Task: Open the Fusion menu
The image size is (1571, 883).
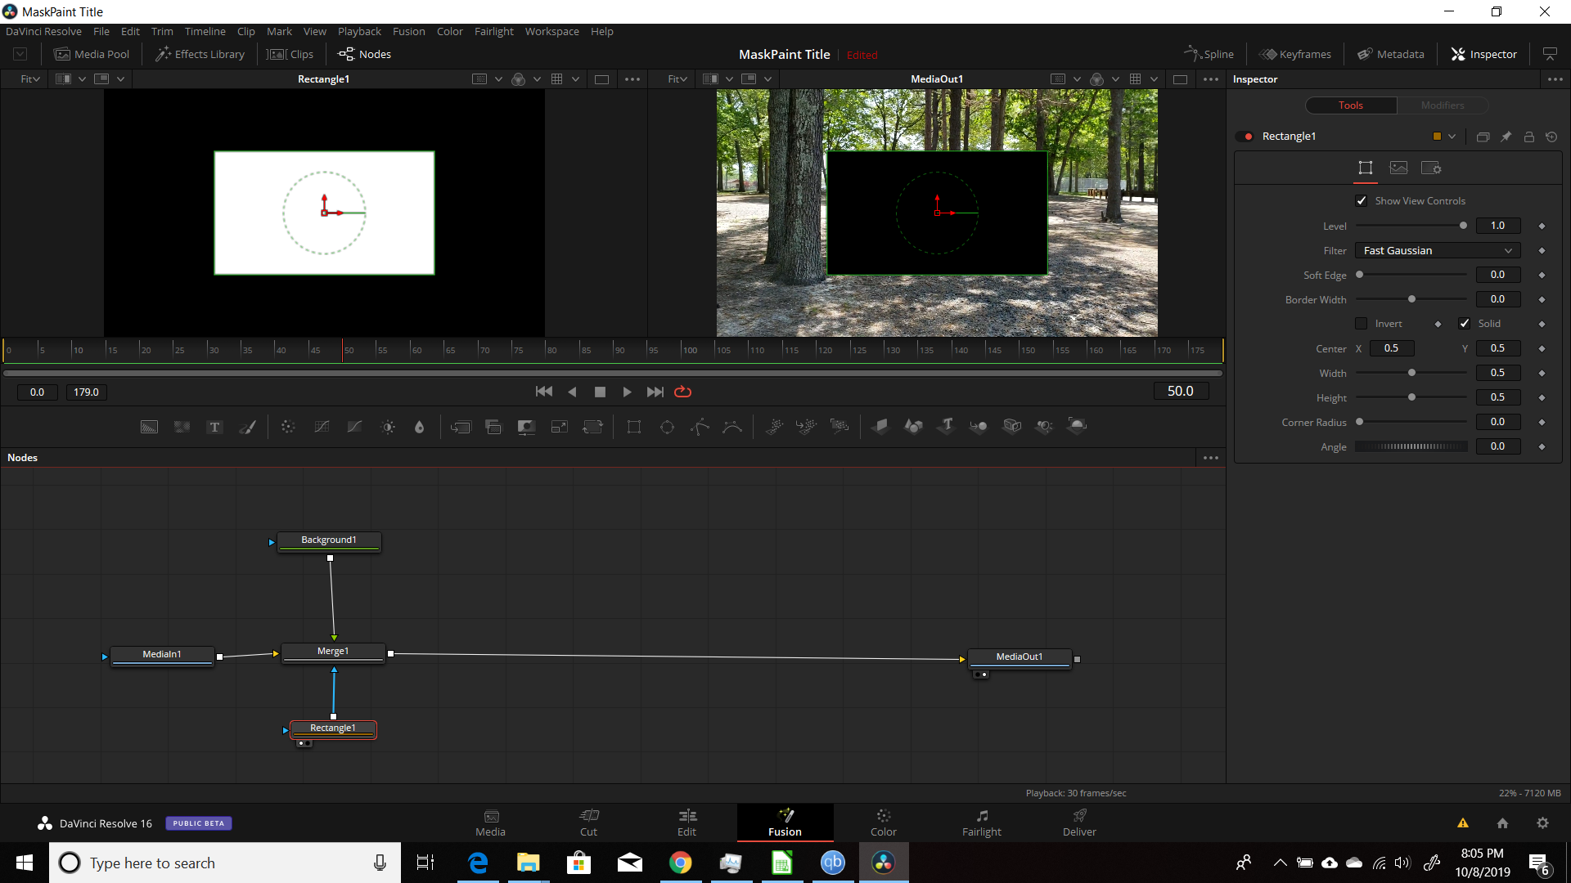Action: (x=408, y=31)
